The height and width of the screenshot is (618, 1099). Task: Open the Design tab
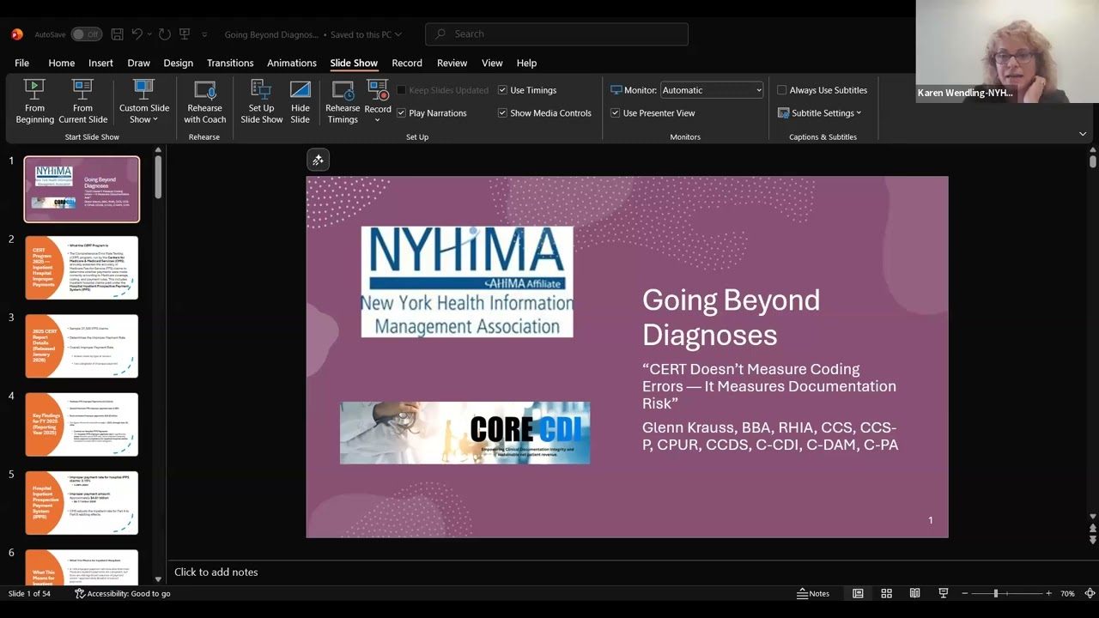click(x=179, y=63)
